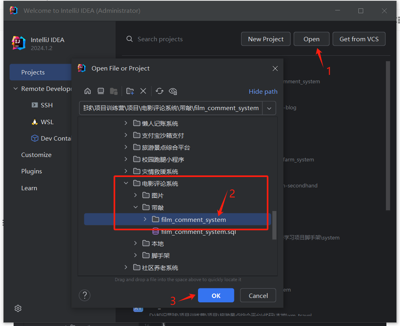Expand the 懒人记账系统 folder
This screenshot has height=326, width=400.
click(x=126, y=123)
